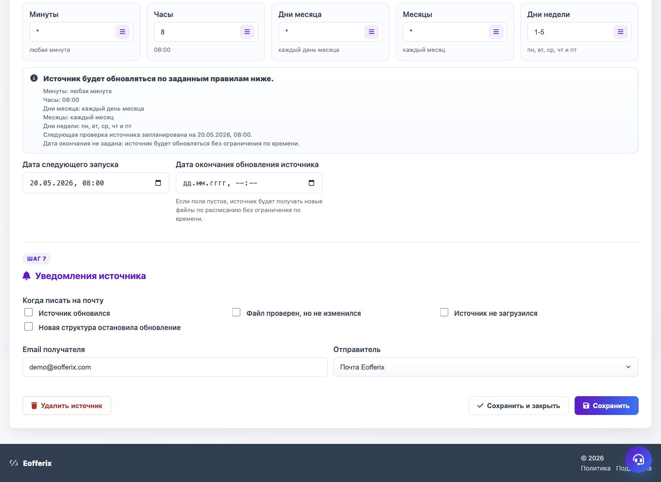This screenshot has width=661, height=482.
Task: Check 'Файл проверен, но не изменился'
Action: (236, 313)
